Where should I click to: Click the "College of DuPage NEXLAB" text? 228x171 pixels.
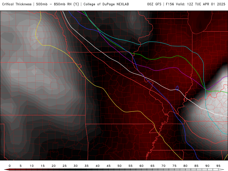coord(106,4)
